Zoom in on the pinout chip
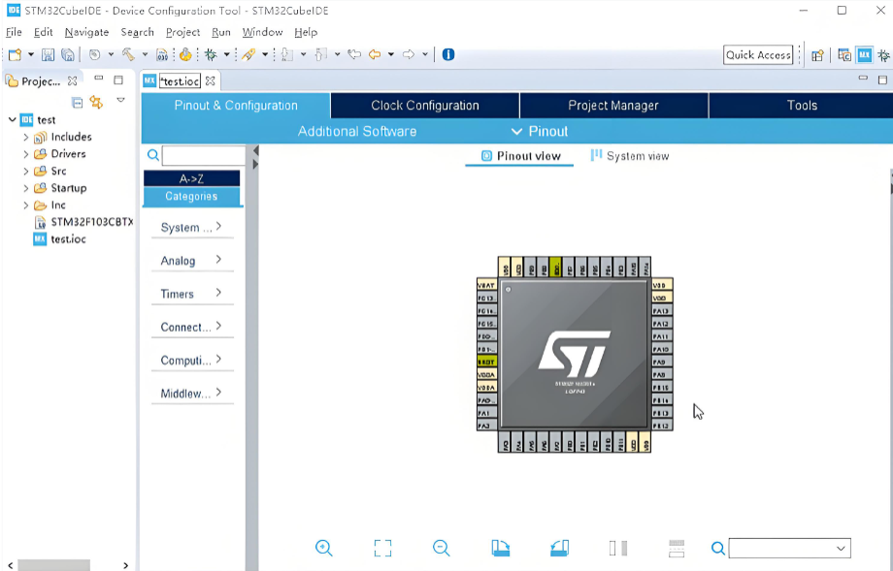This screenshot has width=893, height=571. click(x=323, y=548)
